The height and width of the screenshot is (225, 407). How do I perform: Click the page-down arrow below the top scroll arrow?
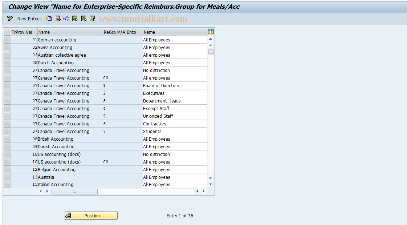(x=211, y=45)
